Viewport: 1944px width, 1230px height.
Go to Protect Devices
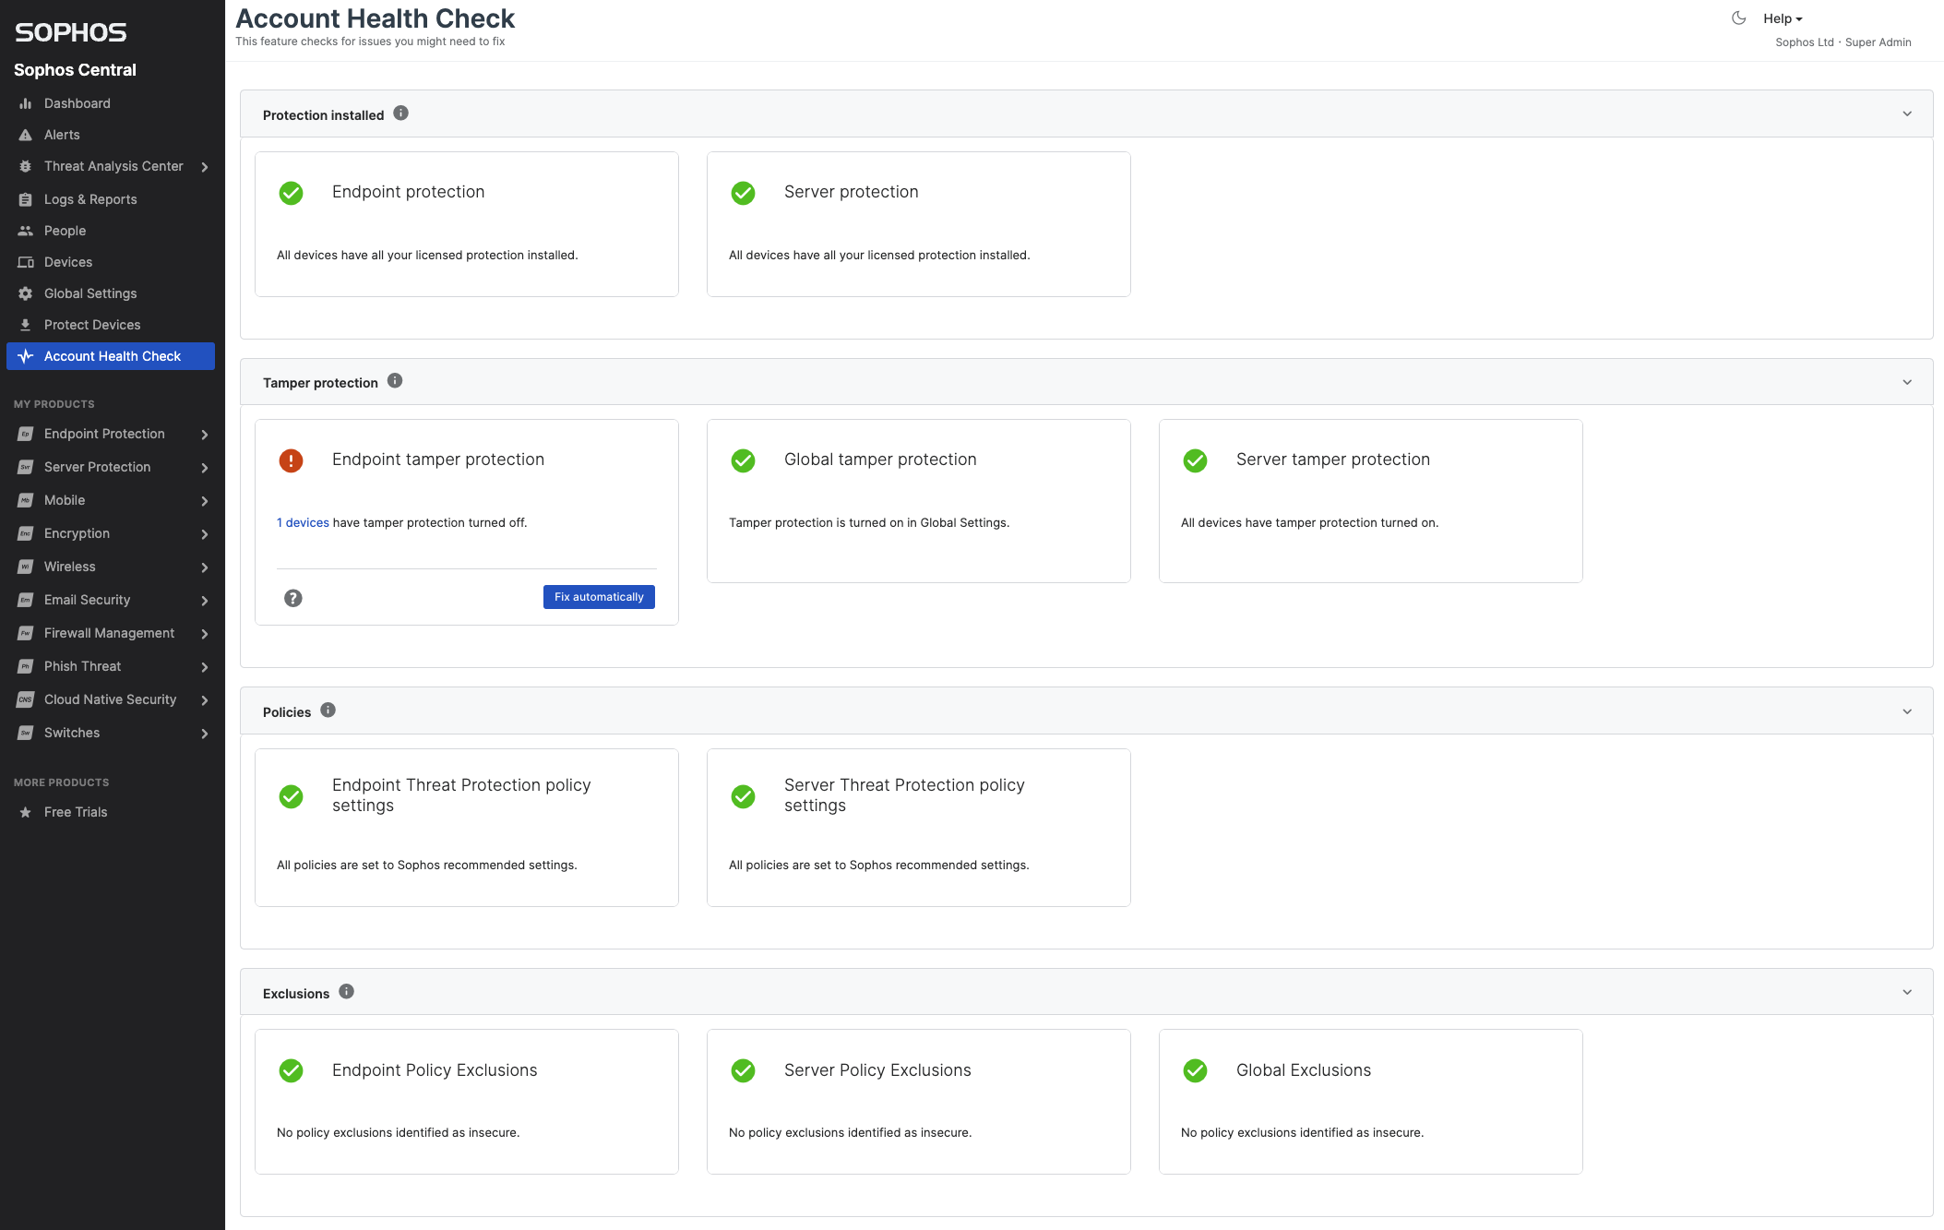point(92,325)
